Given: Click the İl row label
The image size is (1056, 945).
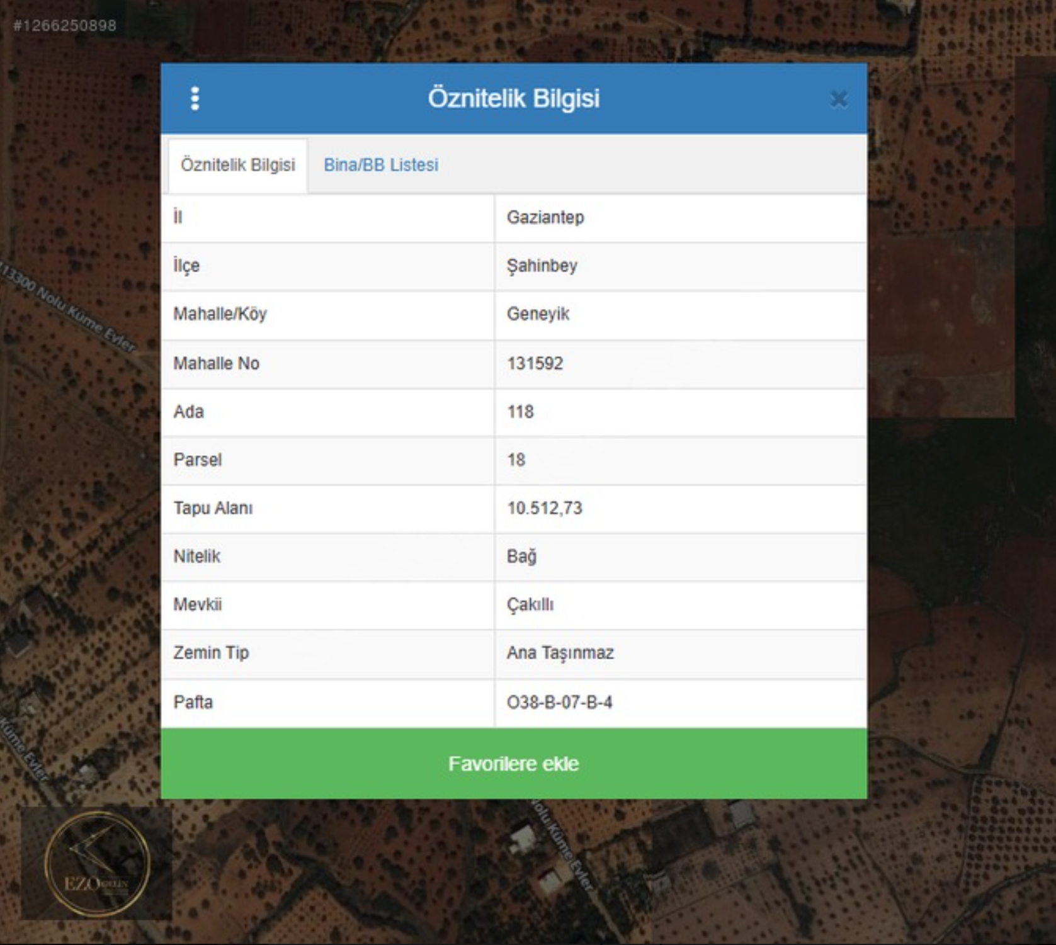Looking at the screenshot, I should (178, 217).
